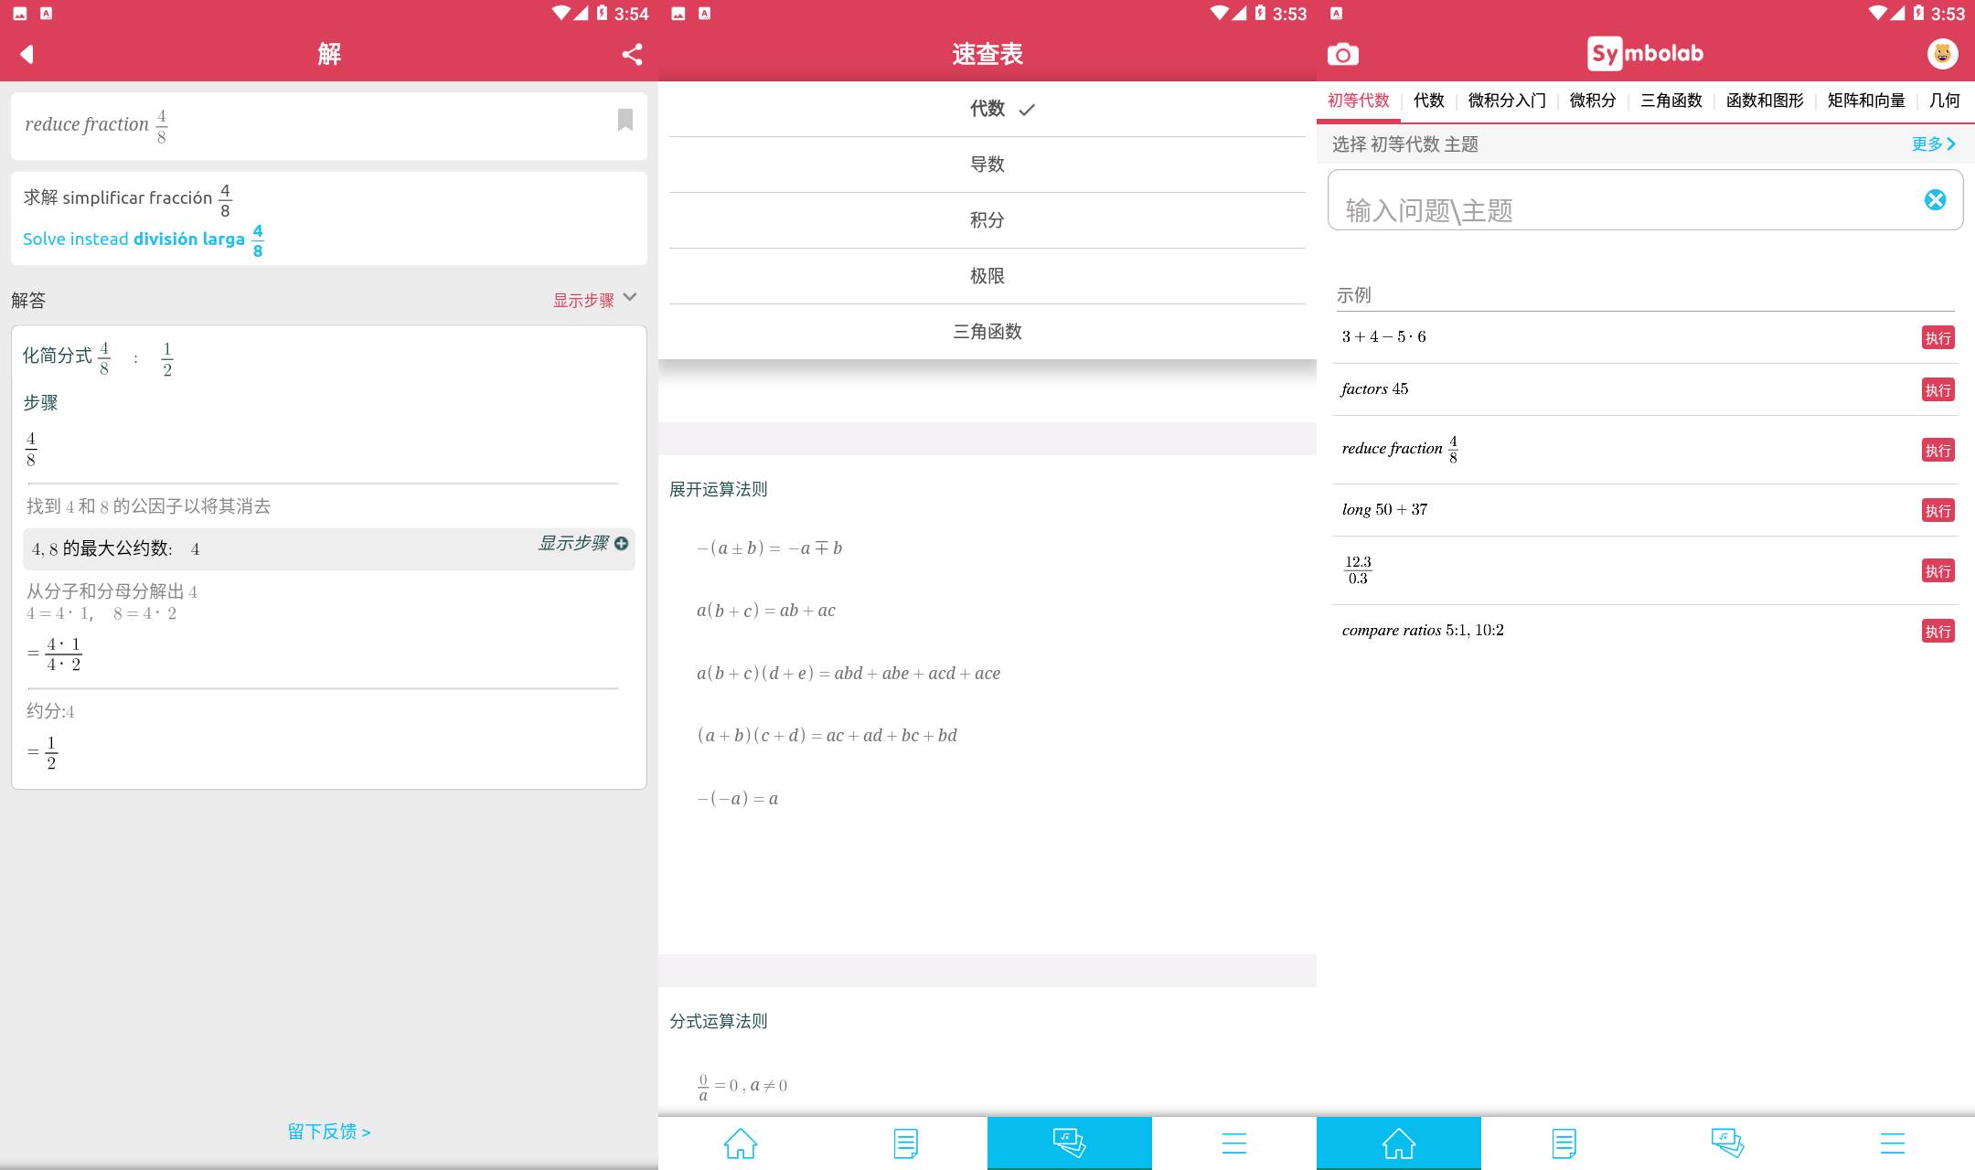Run the factors 45 example
This screenshot has width=1975, height=1170.
(1938, 390)
